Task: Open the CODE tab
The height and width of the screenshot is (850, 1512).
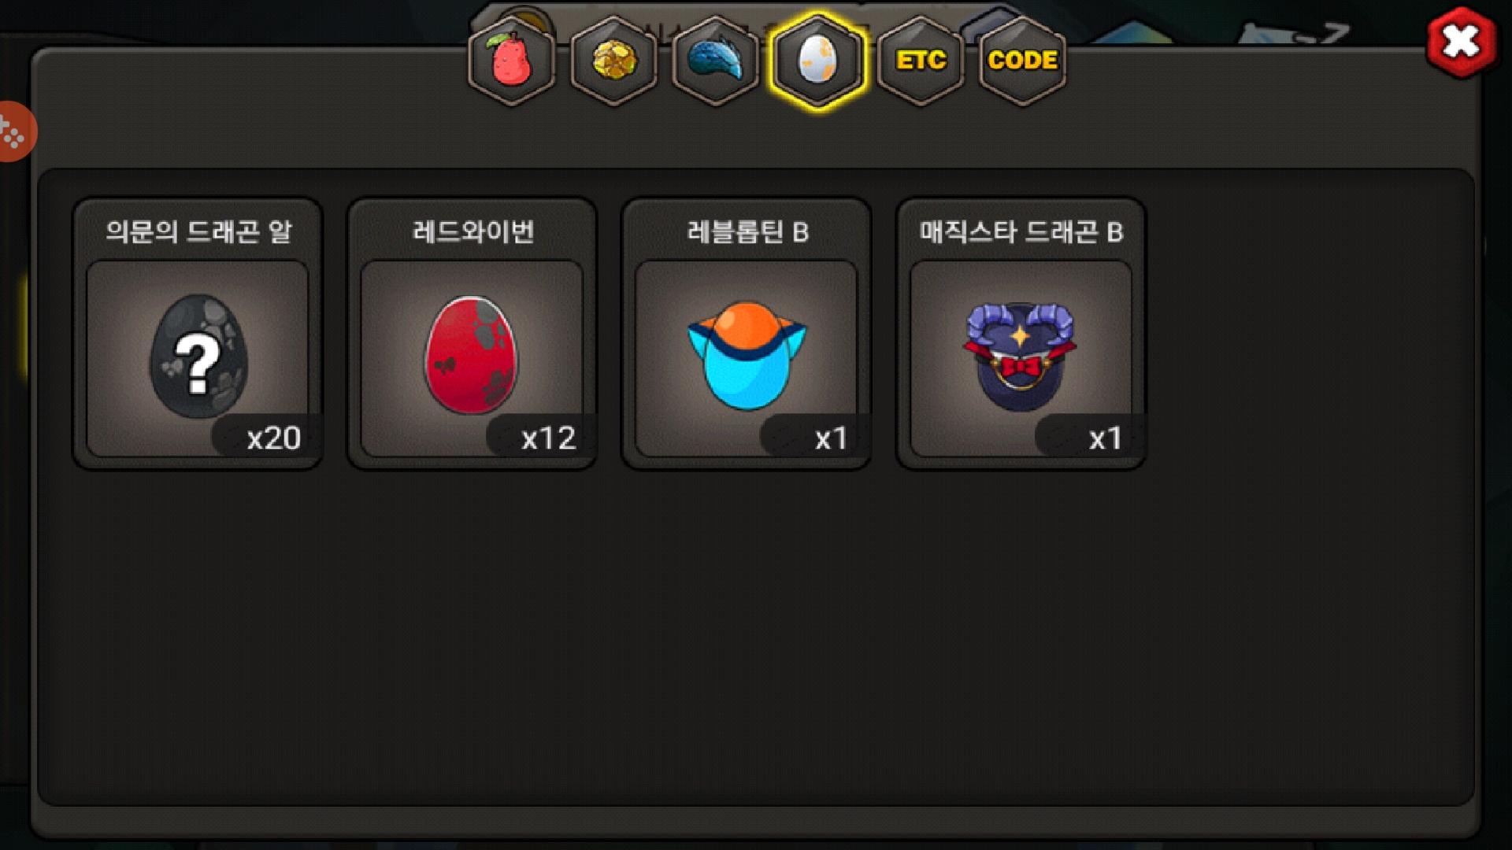Action: point(1022,61)
